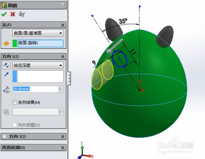This screenshot has height=159, width=205.
Task: Open the 曲面/面/基准面 start condition dropdown
Action: pos(38,33)
